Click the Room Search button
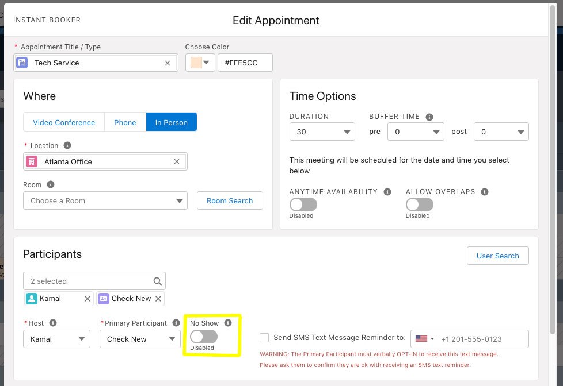This screenshot has width=563, height=386. click(230, 201)
